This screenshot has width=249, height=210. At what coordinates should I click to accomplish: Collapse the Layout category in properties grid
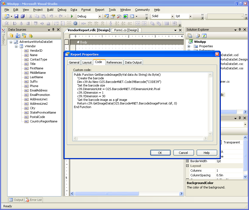[187, 166]
